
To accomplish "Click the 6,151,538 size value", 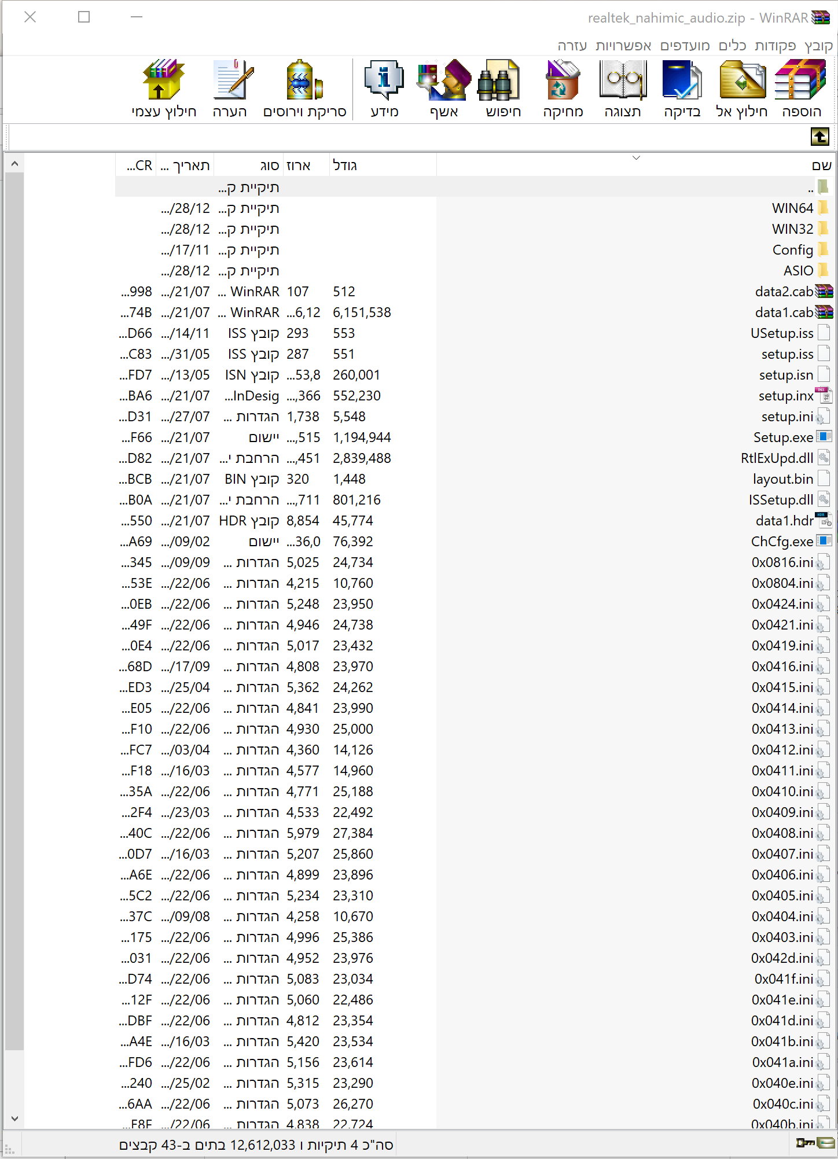I will 362,312.
